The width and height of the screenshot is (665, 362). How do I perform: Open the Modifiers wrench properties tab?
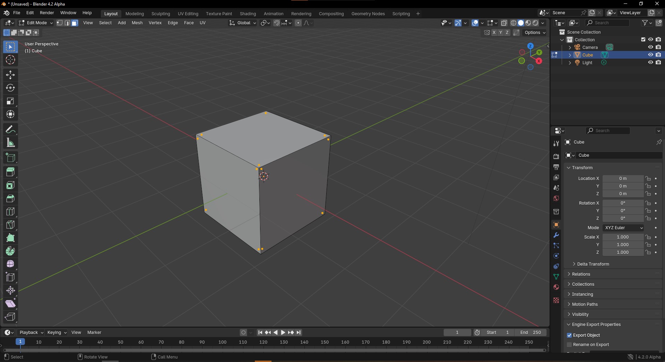pos(556,235)
